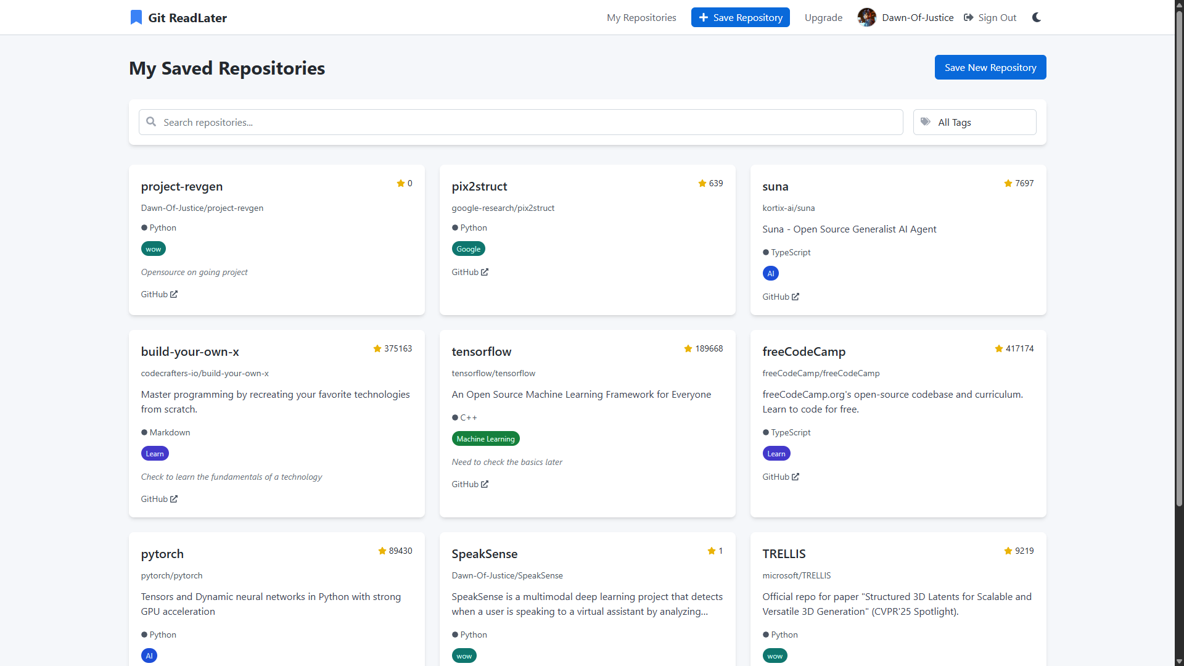Click microsoft/TRELLIS path text
Viewport: 1184px width, 666px height.
tap(797, 575)
